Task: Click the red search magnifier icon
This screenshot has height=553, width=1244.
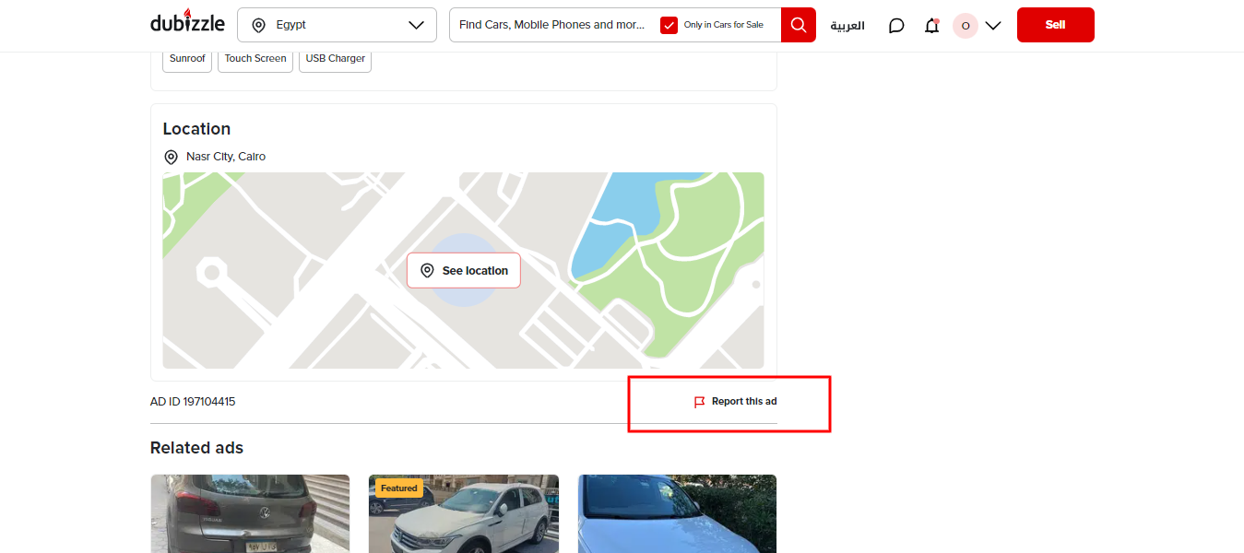Action: 798,25
